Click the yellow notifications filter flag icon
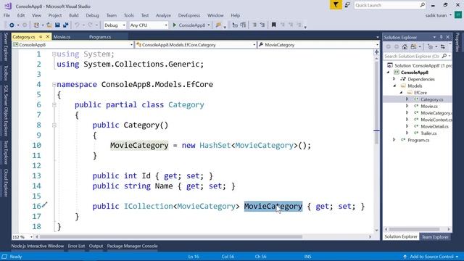This screenshot has width=464, height=261. [336, 5]
